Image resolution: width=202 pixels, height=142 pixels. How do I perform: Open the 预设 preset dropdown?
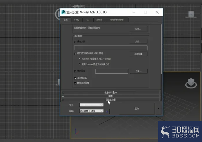coord(92,105)
